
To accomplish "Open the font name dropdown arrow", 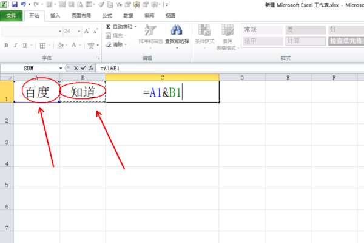I will coord(60,31).
